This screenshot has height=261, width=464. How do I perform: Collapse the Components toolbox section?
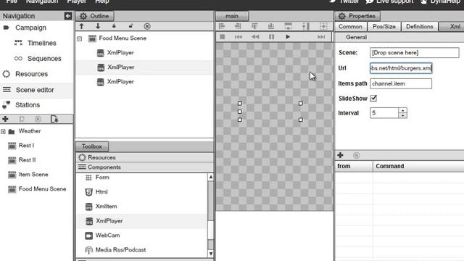click(144, 167)
